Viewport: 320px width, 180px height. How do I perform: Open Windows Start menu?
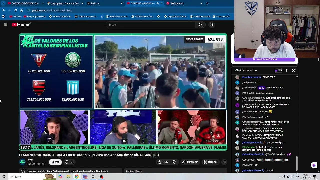[x=4, y=177]
